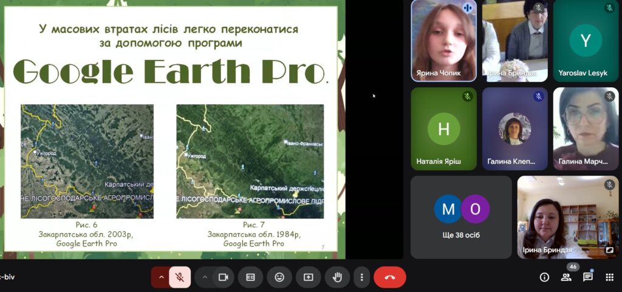The image size is (622, 292).
Task: Click Наталія Яріш's participant tile
Action: coord(443,128)
